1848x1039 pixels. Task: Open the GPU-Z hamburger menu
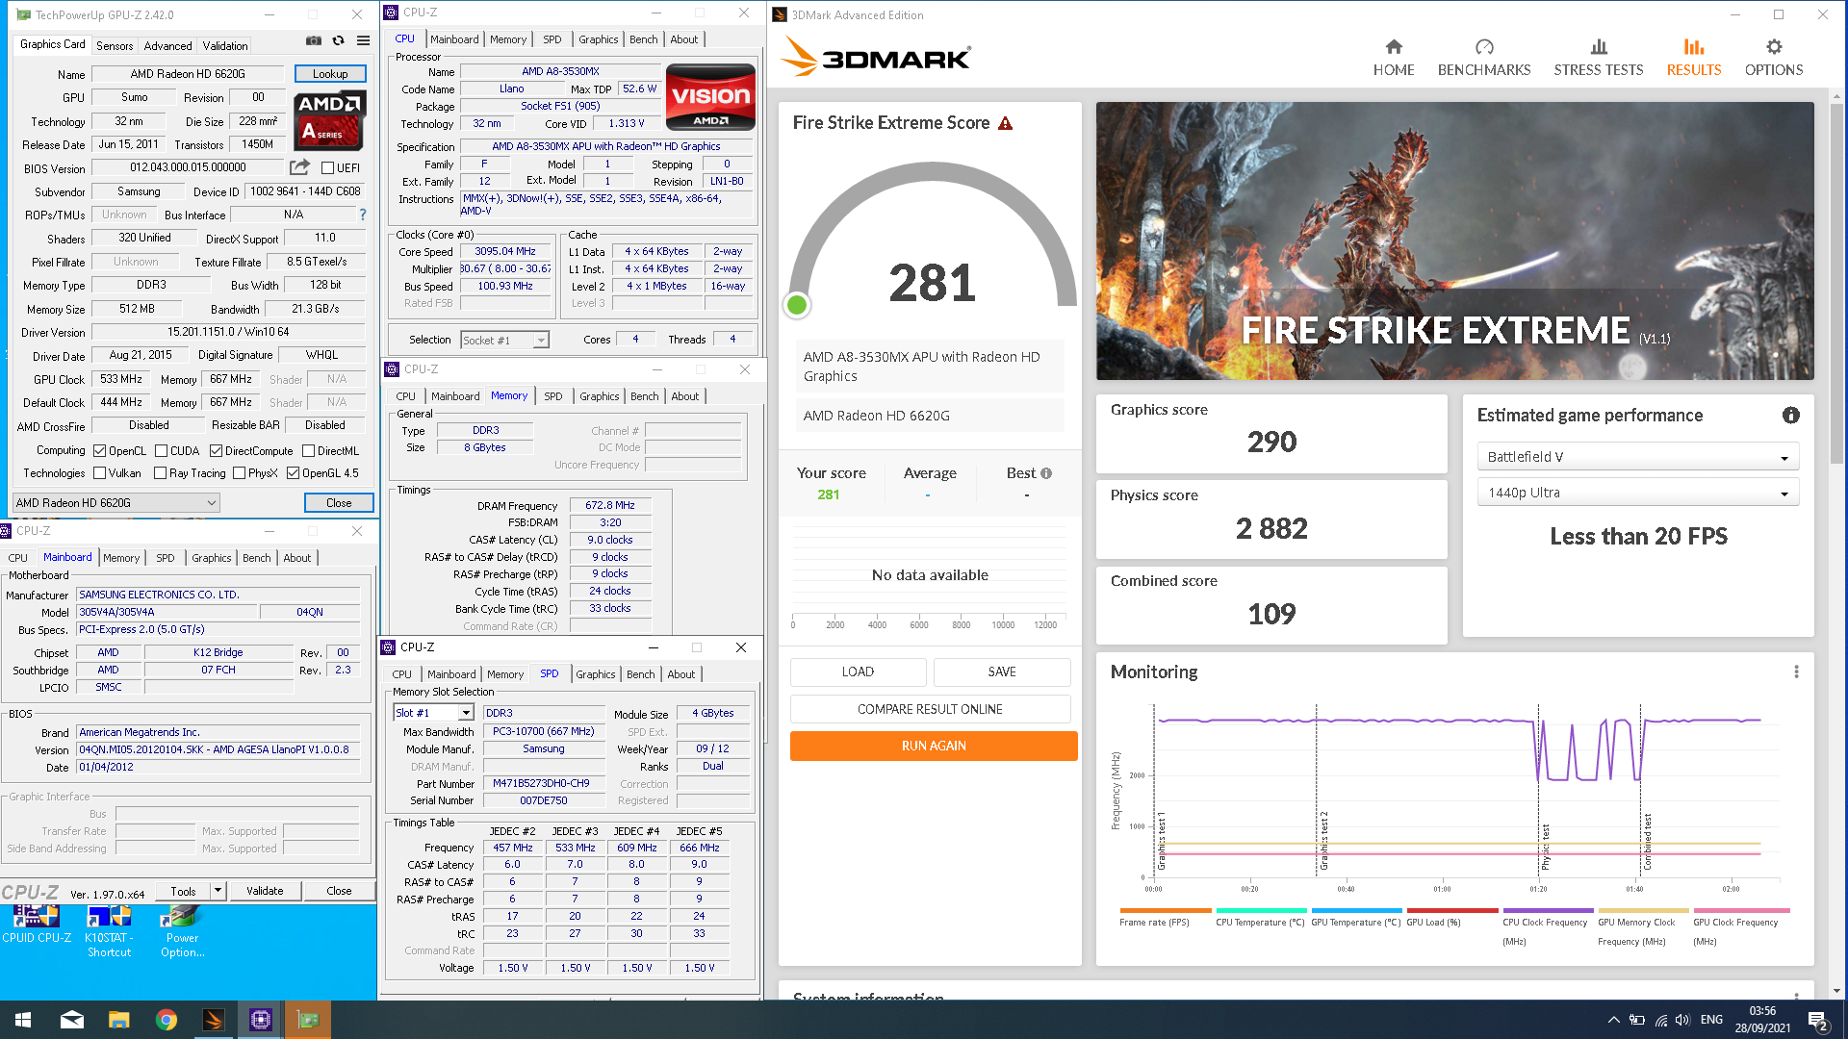tap(363, 41)
